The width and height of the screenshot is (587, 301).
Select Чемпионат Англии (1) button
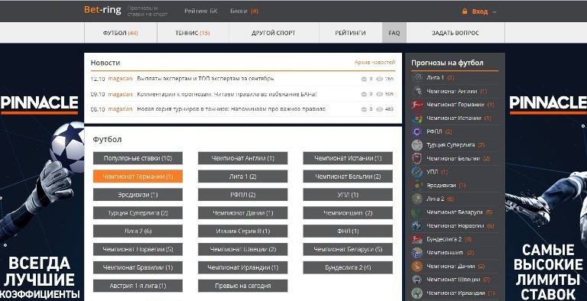(242, 158)
